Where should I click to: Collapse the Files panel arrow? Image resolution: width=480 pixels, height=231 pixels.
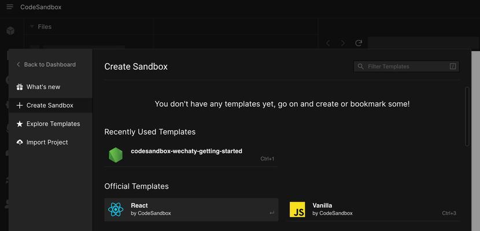point(32,27)
